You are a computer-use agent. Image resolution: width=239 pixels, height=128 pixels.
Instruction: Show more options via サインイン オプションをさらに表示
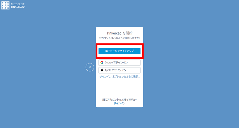119,77
